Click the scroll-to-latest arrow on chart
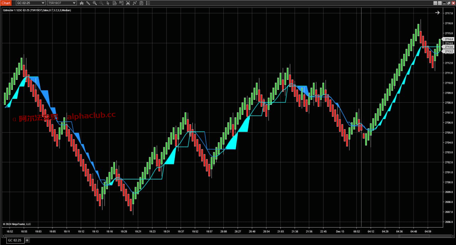 point(437,13)
